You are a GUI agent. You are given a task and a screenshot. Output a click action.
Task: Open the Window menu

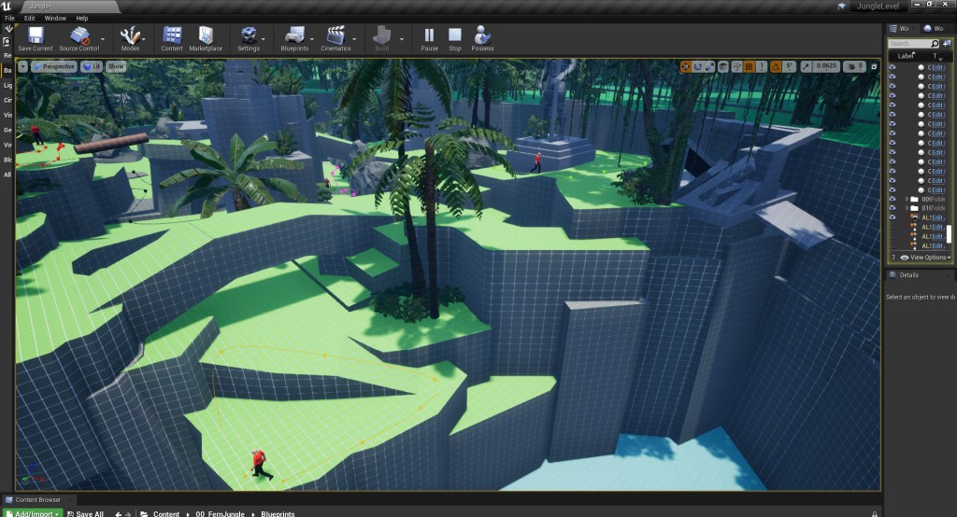point(55,18)
